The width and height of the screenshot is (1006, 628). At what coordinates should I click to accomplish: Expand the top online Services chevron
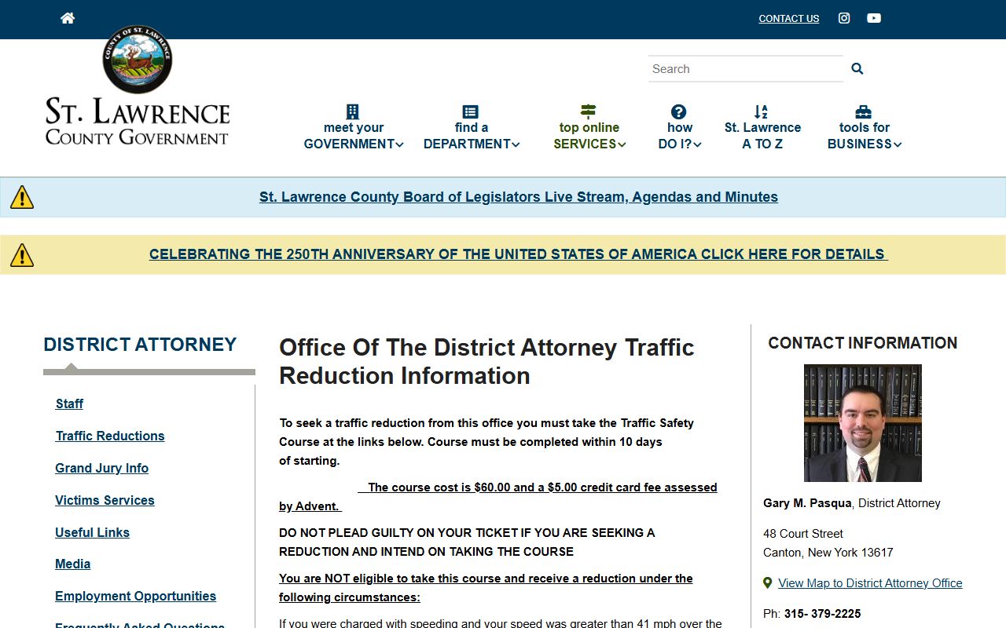[622, 144]
